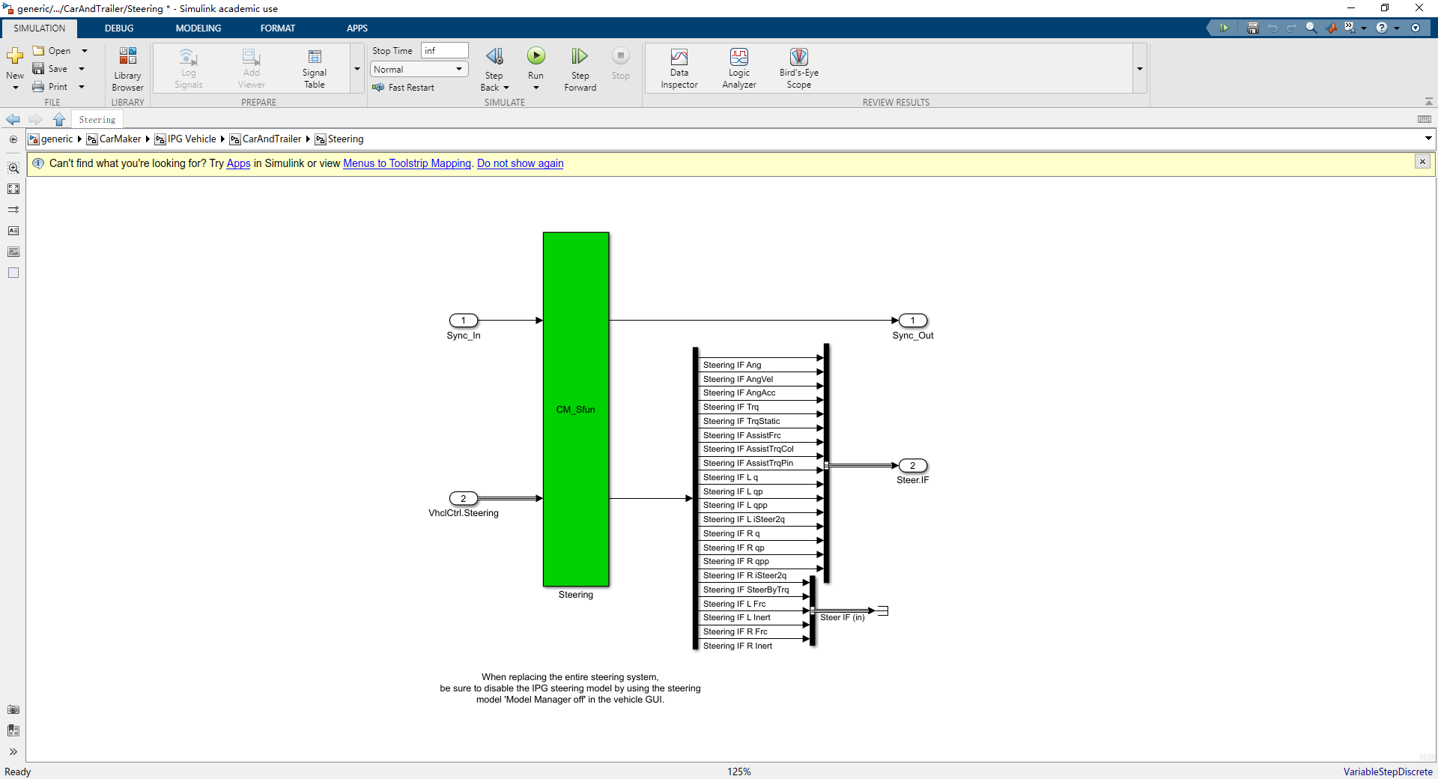
Task: Select the Sync_In inport block
Action: (464, 321)
